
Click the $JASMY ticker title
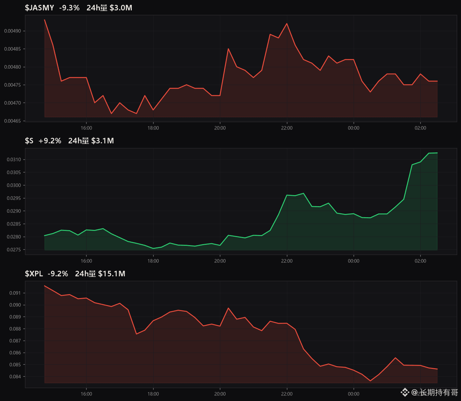[x=39, y=8]
